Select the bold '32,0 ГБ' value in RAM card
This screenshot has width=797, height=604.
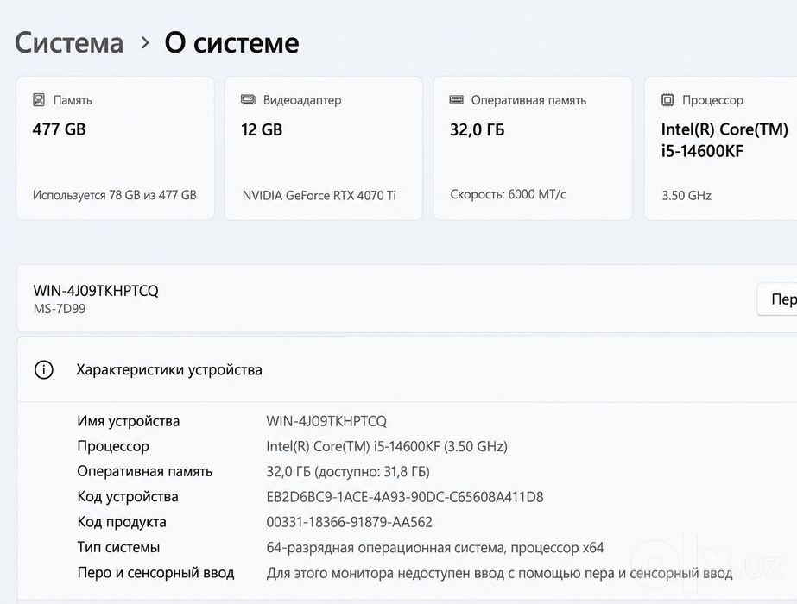(478, 129)
